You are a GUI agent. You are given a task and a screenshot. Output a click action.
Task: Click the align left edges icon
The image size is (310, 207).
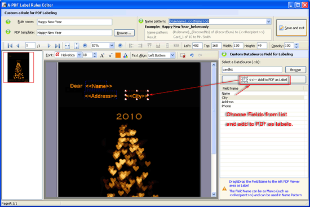click(x=131, y=46)
